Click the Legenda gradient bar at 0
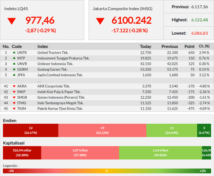 coord(107,171)
